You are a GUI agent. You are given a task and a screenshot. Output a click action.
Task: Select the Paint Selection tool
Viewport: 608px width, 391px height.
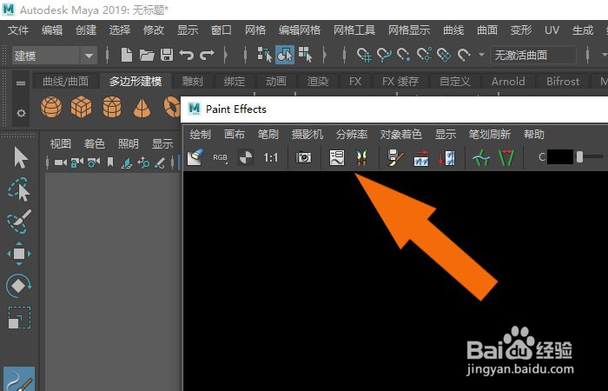19,222
